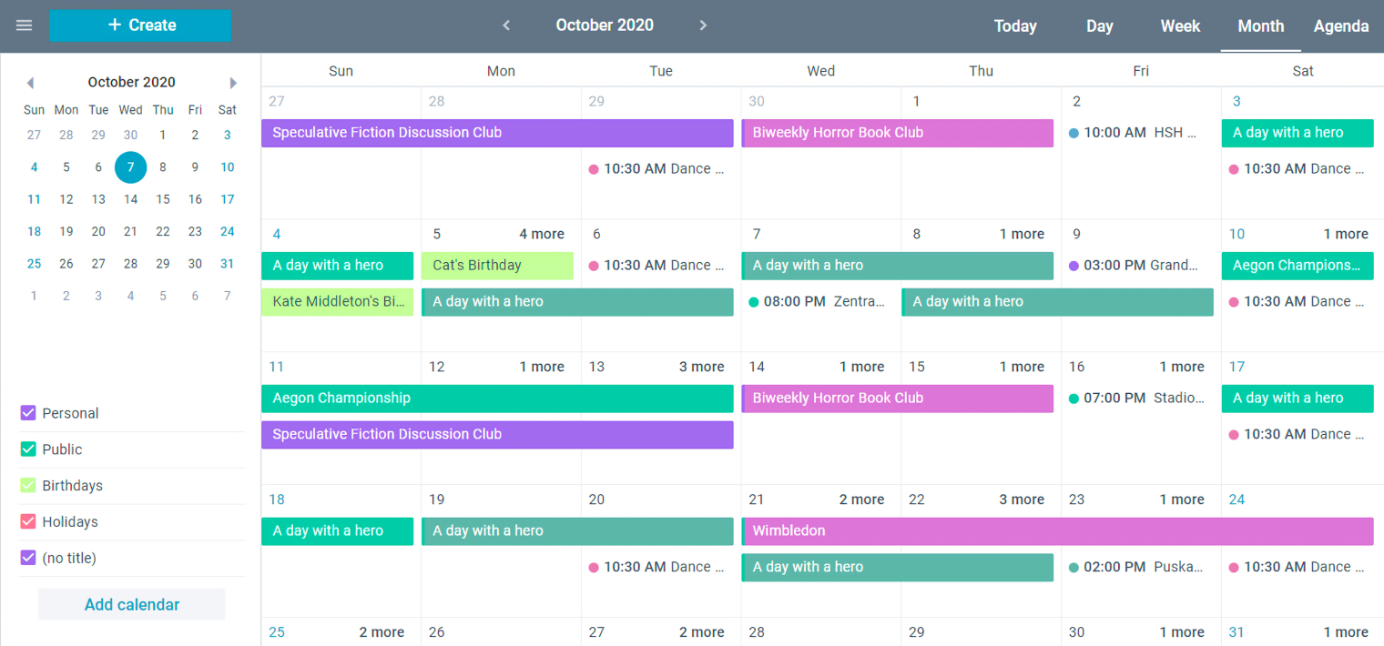
Task: Click mini calendar next month arrow
Action: [x=233, y=83]
